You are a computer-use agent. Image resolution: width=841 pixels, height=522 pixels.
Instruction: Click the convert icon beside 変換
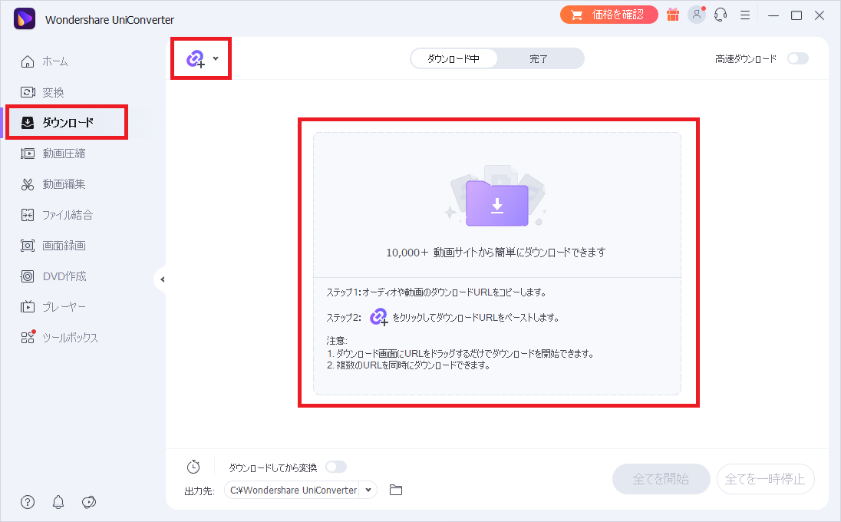click(x=28, y=92)
